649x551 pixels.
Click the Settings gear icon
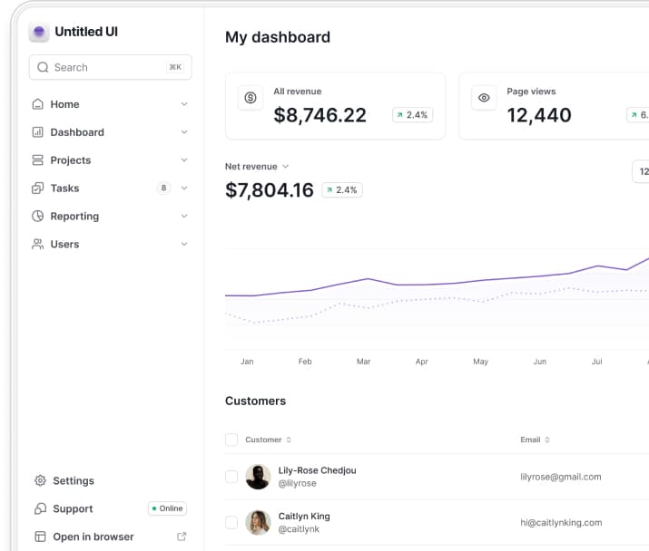(x=39, y=481)
